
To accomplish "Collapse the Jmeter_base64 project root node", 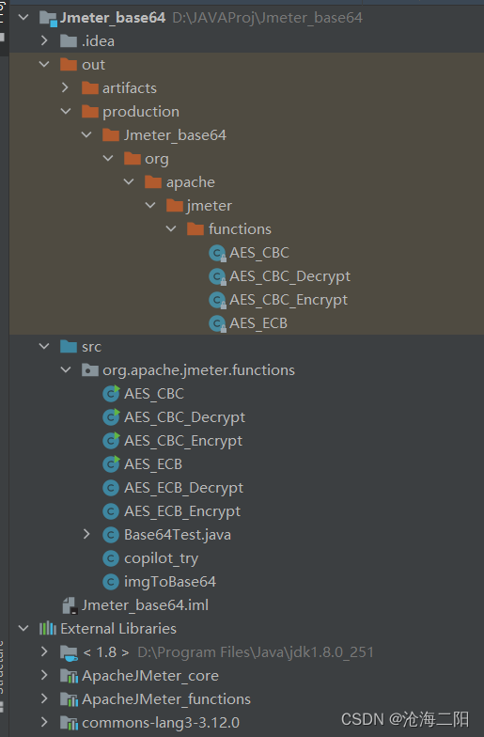I will pyautogui.click(x=23, y=18).
